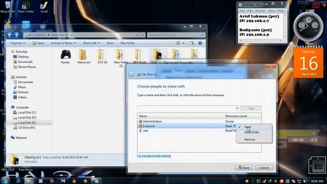Open the Organize dropdown
327x184 pixels.
[17, 43]
